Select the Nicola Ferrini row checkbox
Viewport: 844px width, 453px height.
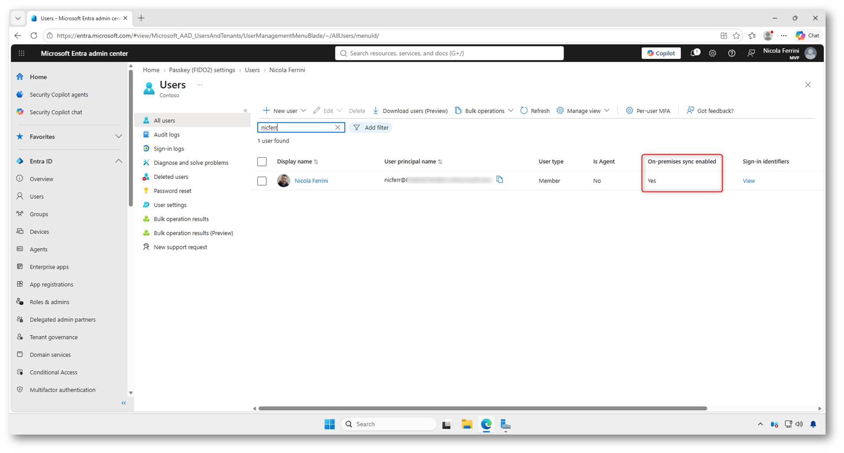[x=262, y=181]
